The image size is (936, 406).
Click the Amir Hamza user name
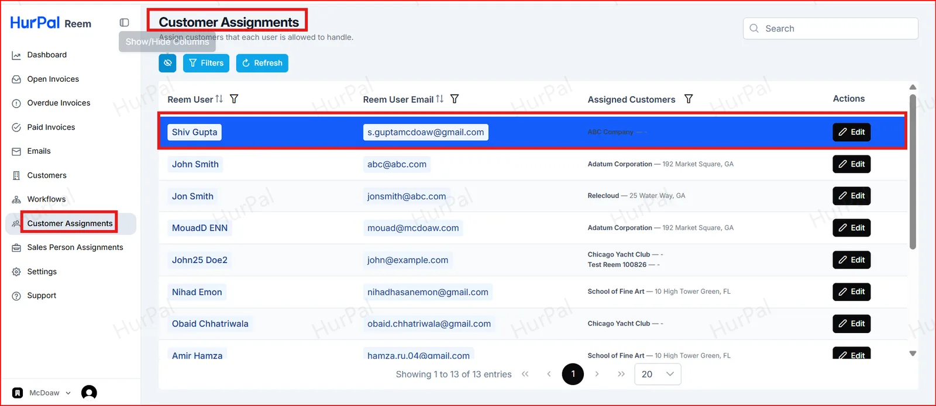pyautogui.click(x=197, y=355)
